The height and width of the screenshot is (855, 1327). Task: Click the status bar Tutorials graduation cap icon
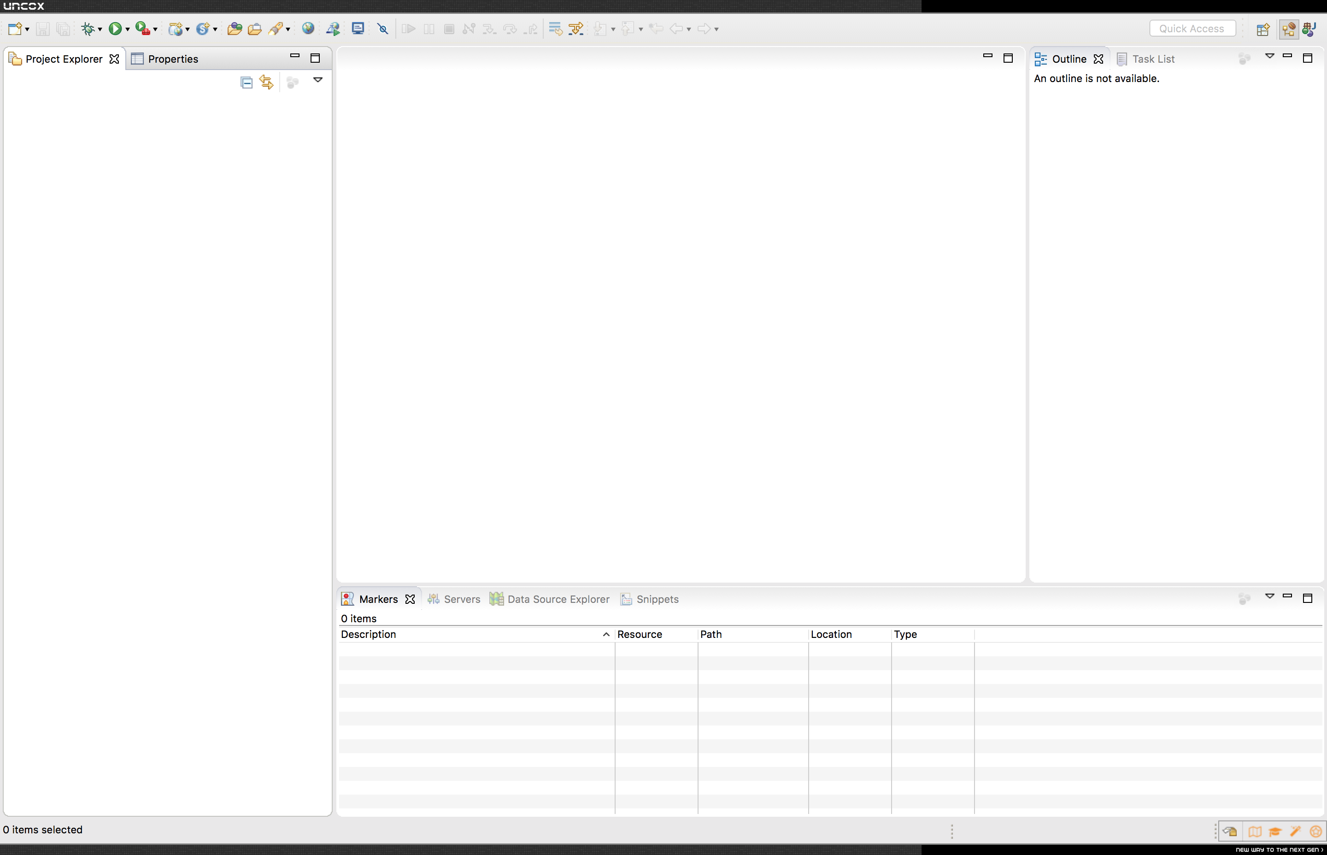1275,831
